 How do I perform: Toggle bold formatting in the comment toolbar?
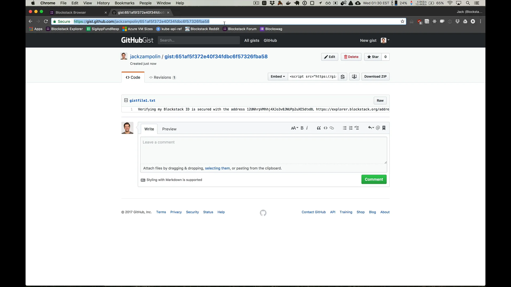tap(302, 128)
